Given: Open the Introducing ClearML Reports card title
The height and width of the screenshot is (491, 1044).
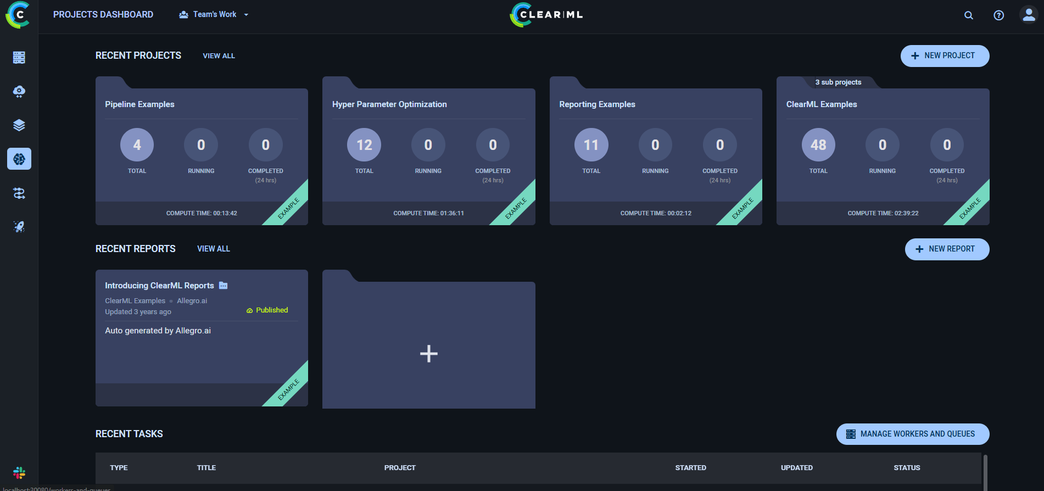Looking at the screenshot, I should tap(159, 286).
